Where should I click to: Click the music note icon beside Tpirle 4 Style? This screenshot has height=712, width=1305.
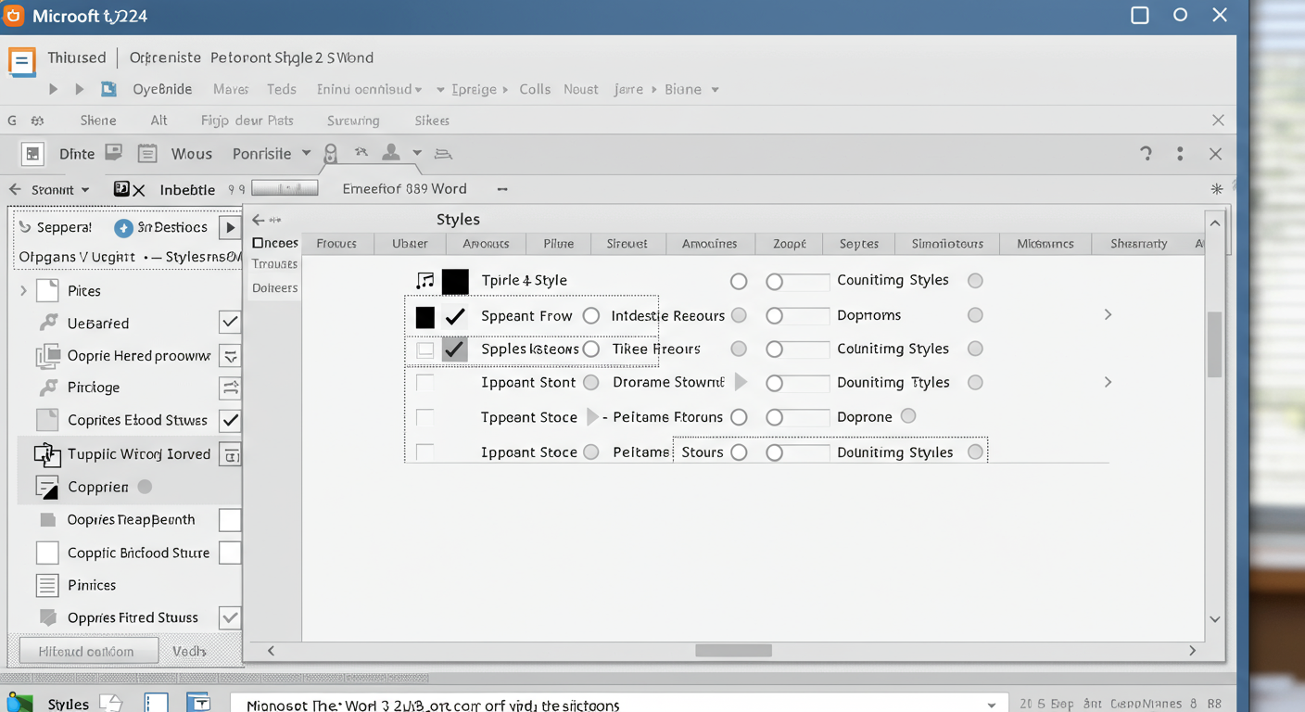[424, 281]
